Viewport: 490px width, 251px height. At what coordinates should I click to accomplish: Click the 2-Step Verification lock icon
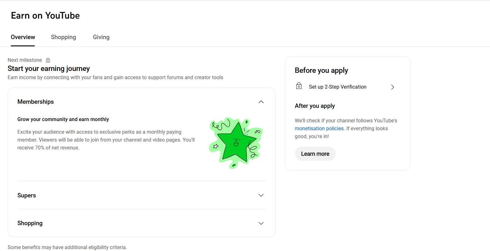pos(299,86)
